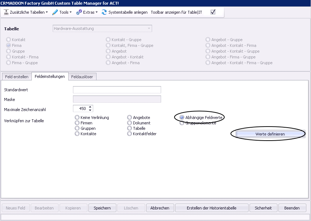Select Tabelle link option

(x=129, y=128)
